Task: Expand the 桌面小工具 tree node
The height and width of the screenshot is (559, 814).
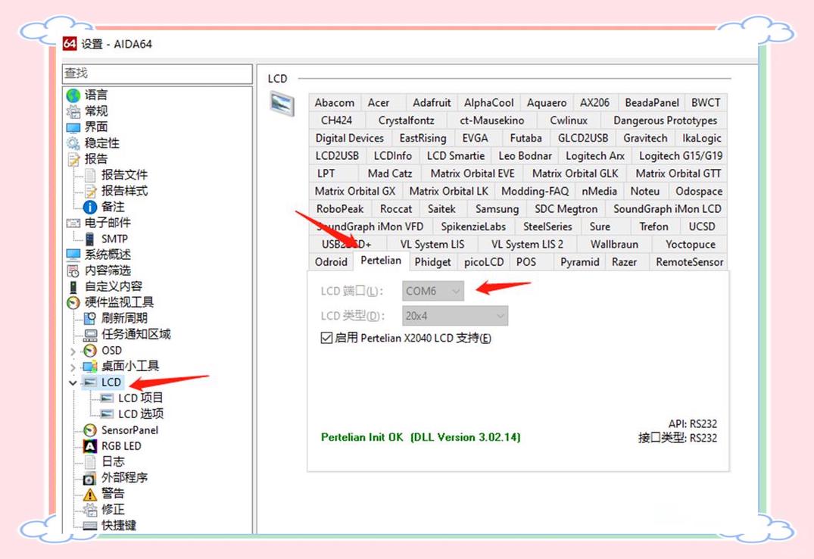Action: [73, 367]
